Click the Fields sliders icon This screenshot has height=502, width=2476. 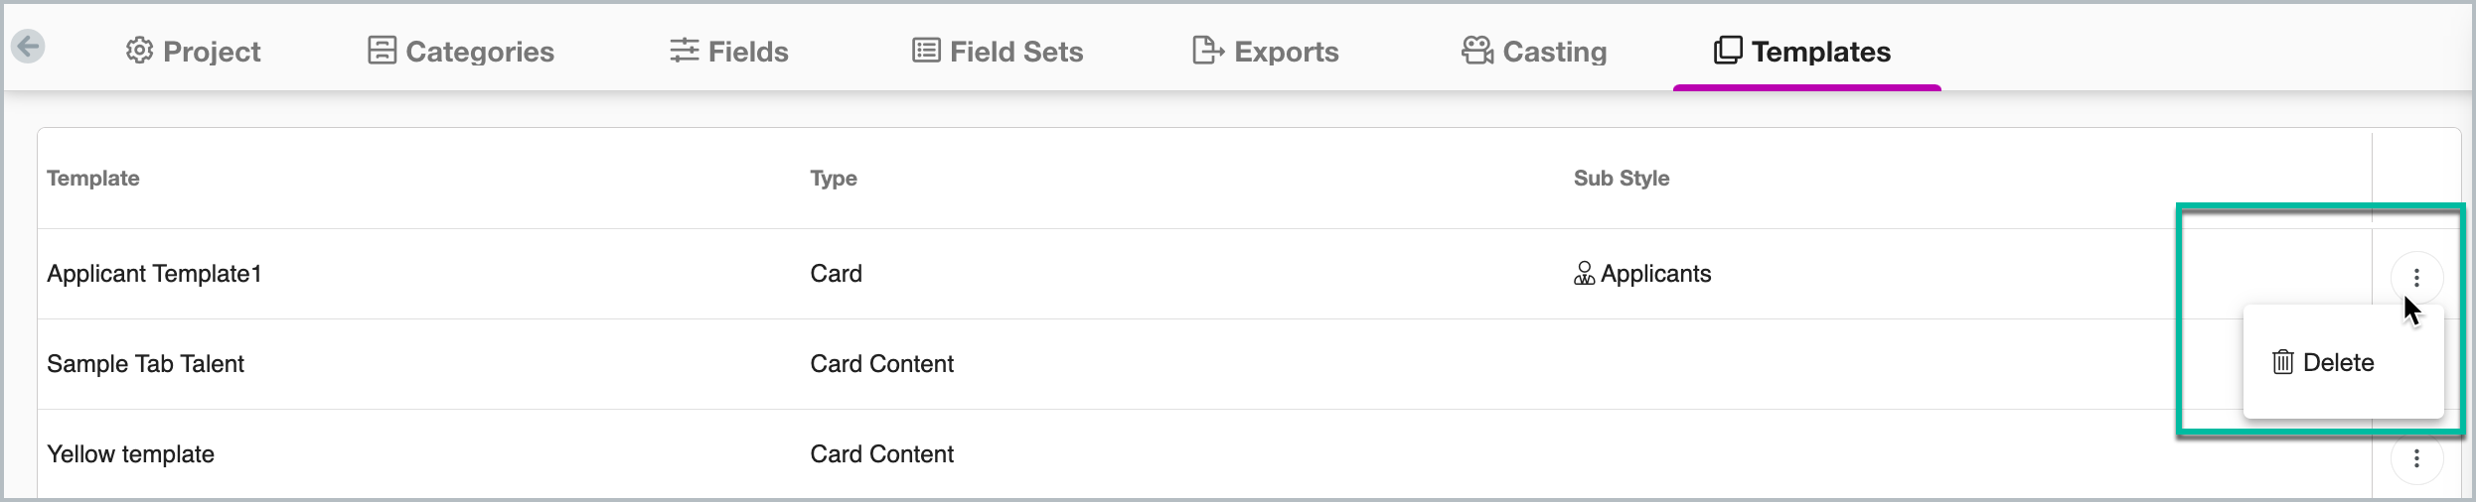tap(684, 51)
